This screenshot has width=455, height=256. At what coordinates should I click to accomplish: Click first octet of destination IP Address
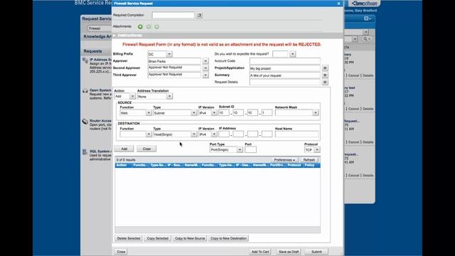(224, 134)
